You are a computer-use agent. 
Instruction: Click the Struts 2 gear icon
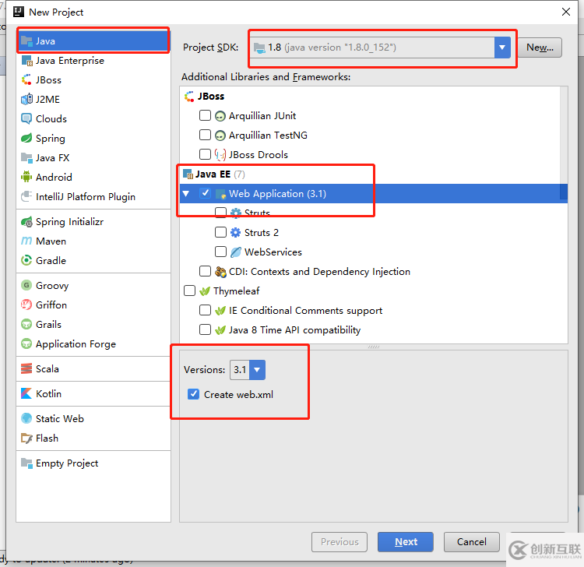point(235,232)
